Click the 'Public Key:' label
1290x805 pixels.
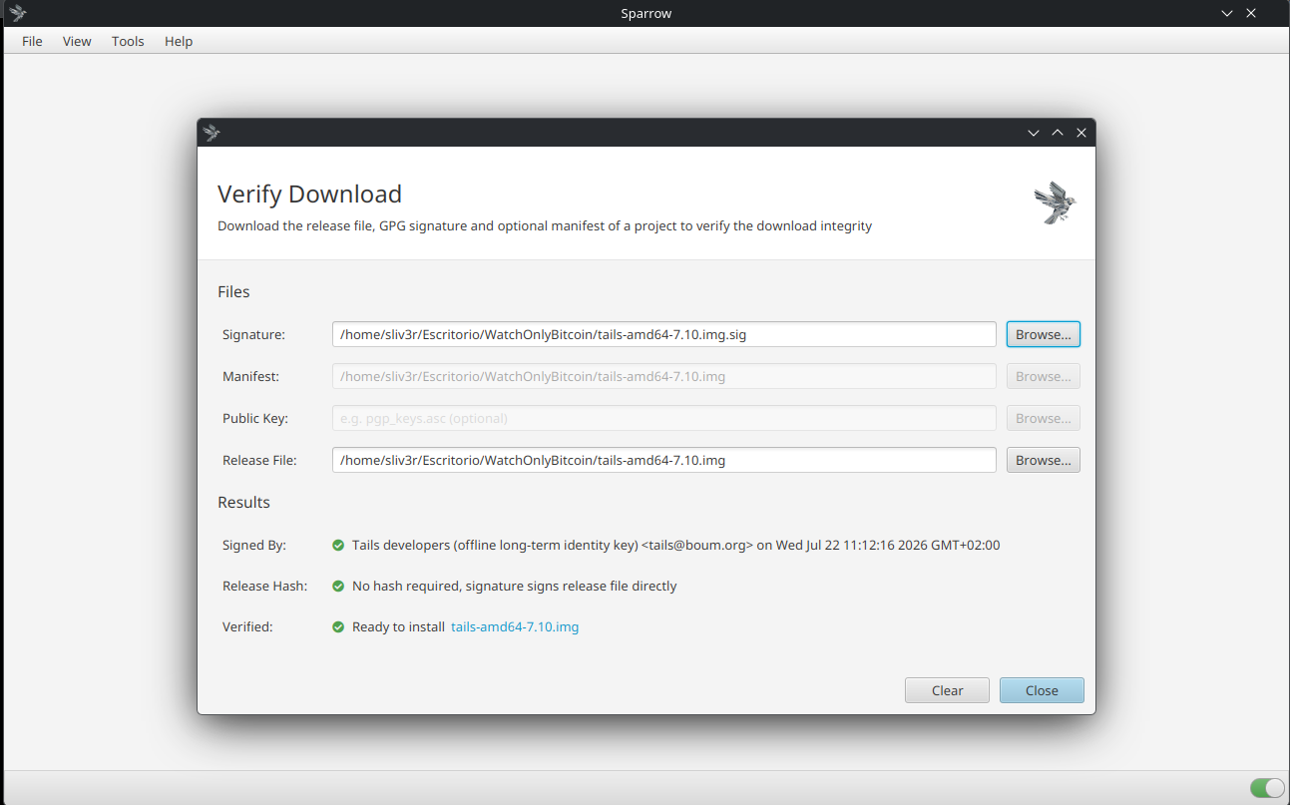click(x=255, y=418)
